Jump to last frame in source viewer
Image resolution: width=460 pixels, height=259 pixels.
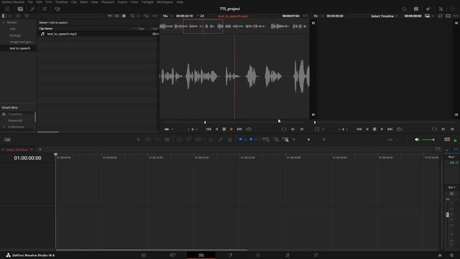click(x=239, y=129)
